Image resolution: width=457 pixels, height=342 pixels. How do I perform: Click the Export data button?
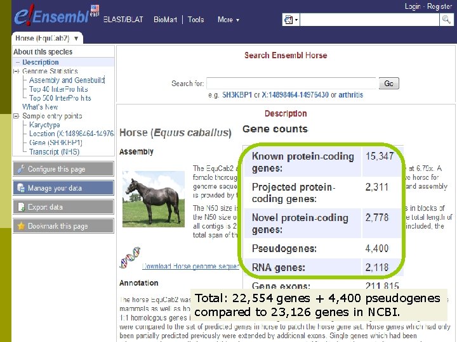[x=63, y=207]
